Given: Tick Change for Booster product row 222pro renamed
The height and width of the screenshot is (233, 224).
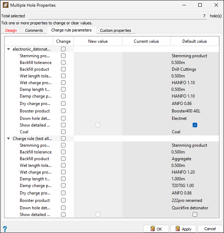Looking at the screenshot, I should click(x=63, y=200).
